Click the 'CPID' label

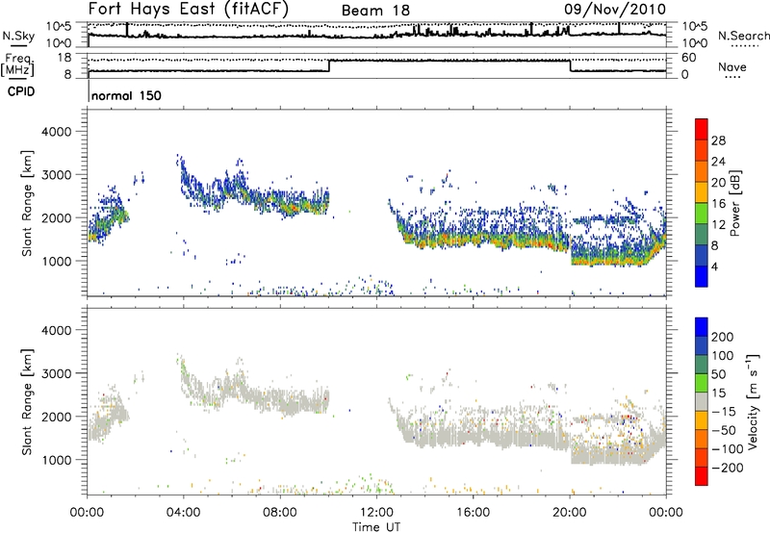(x=21, y=91)
